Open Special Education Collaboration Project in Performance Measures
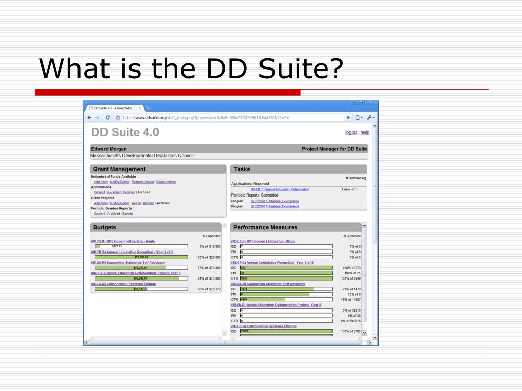 click(276, 305)
